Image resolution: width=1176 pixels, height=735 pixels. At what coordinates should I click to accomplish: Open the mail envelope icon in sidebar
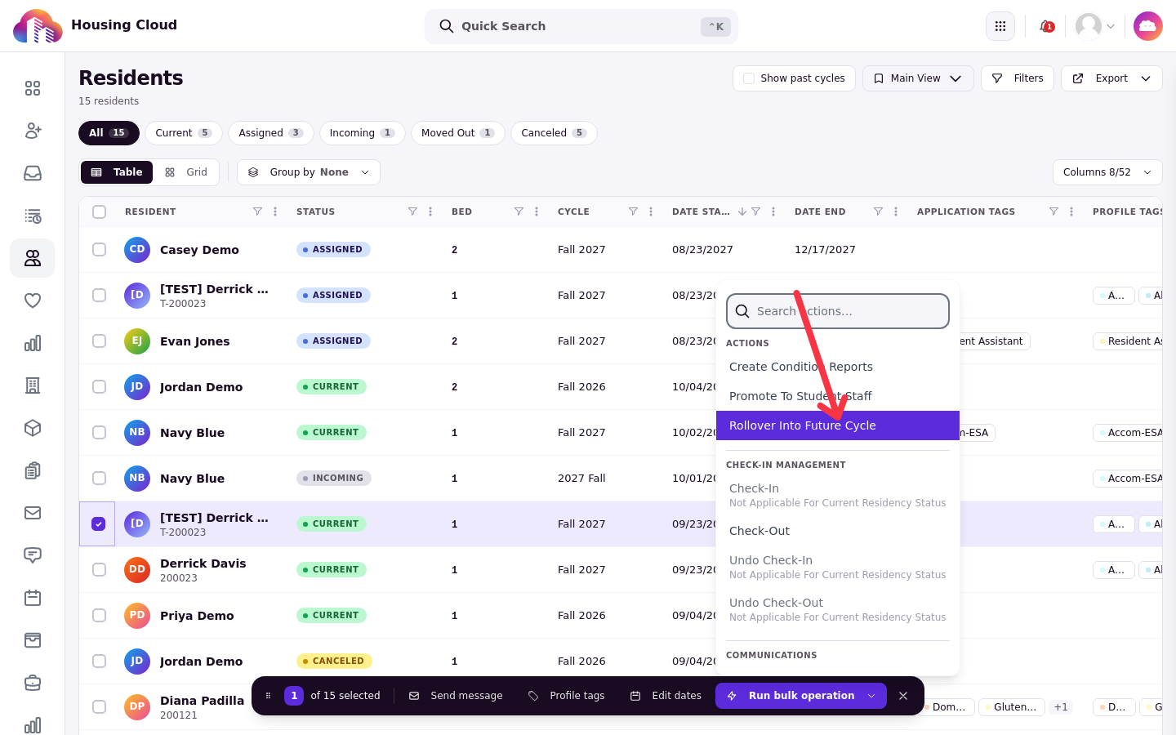pyautogui.click(x=33, y=513)
